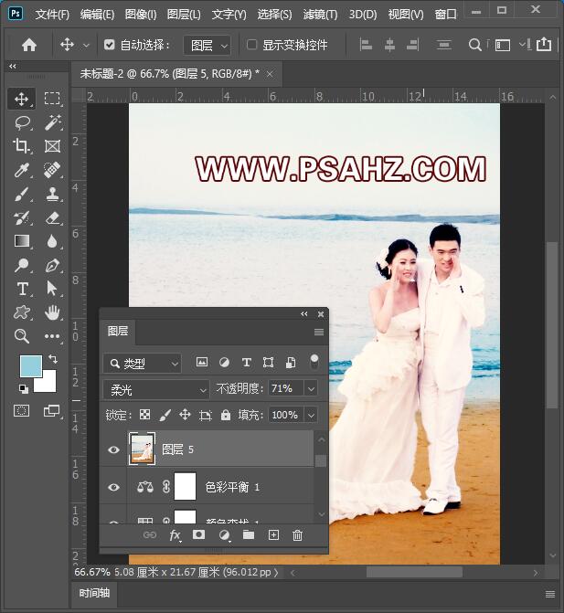The height and width of the screenshot is (613, 564).
Task: Add a layer mask
Action: pos(198,534)
